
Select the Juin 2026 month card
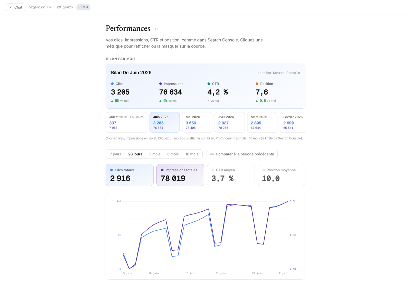165,122
